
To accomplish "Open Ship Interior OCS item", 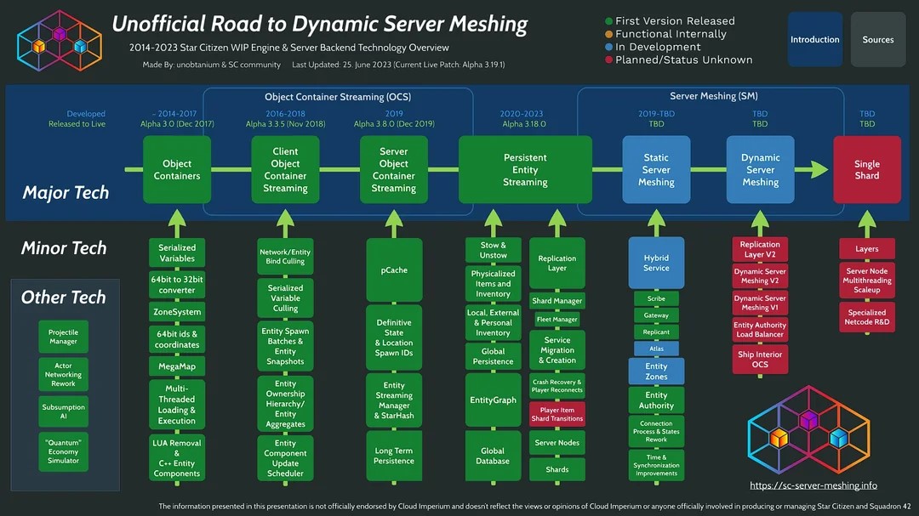I will (x=760, y=359).
